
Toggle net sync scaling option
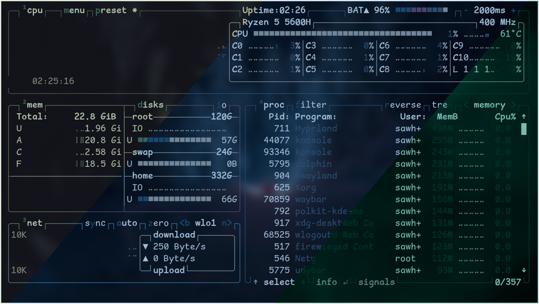(x=95, y=223)
